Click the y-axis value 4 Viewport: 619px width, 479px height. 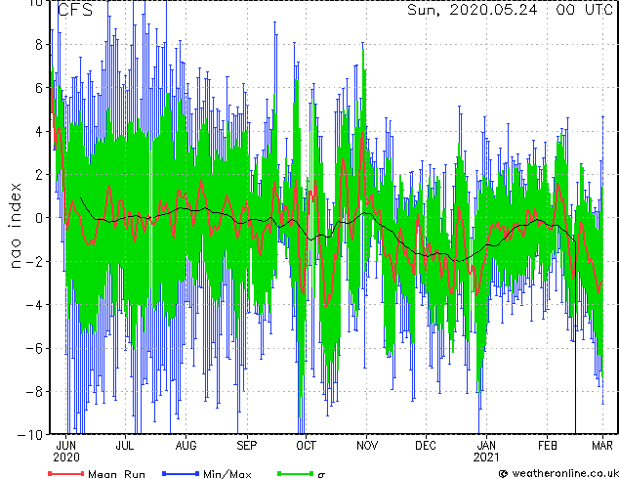tap(39, 132)
